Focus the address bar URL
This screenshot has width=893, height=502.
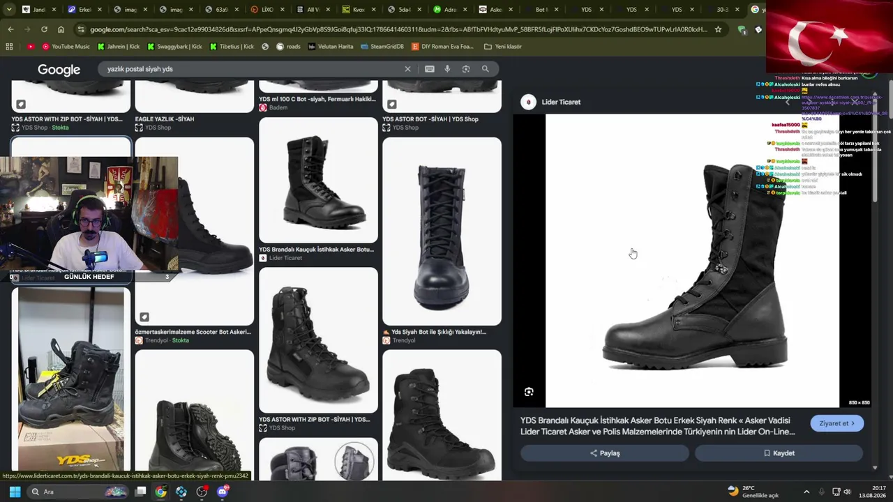pyautogui.click(x=398, y=29)
